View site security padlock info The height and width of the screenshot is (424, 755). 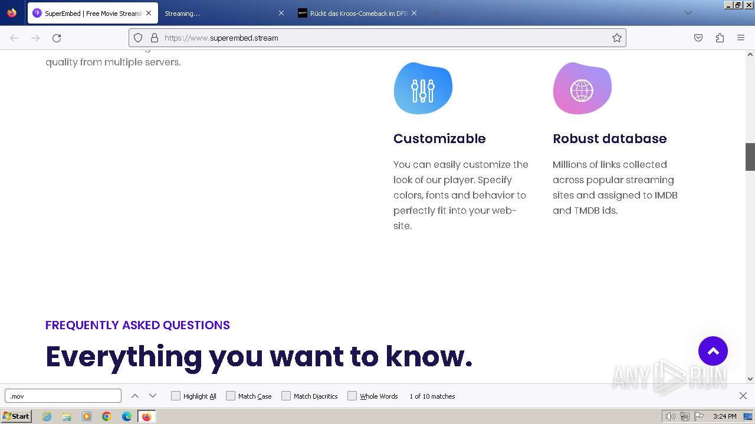pyautogui.click(x=155, y=38)
